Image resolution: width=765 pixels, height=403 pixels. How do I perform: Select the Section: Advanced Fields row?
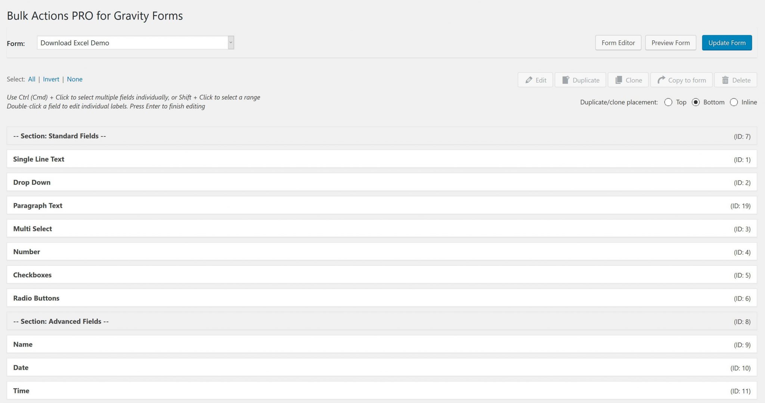point(382,322)
